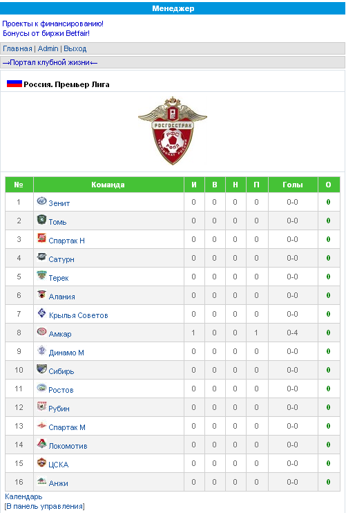
Task: Click the Локомотив club crest icon
Action: point(41,444)
